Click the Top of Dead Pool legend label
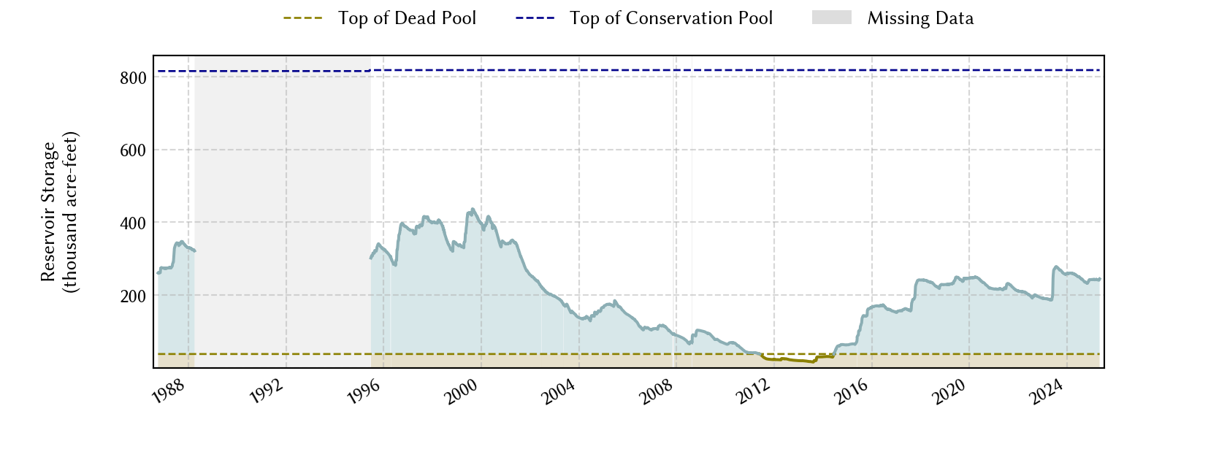 (407, 18)
